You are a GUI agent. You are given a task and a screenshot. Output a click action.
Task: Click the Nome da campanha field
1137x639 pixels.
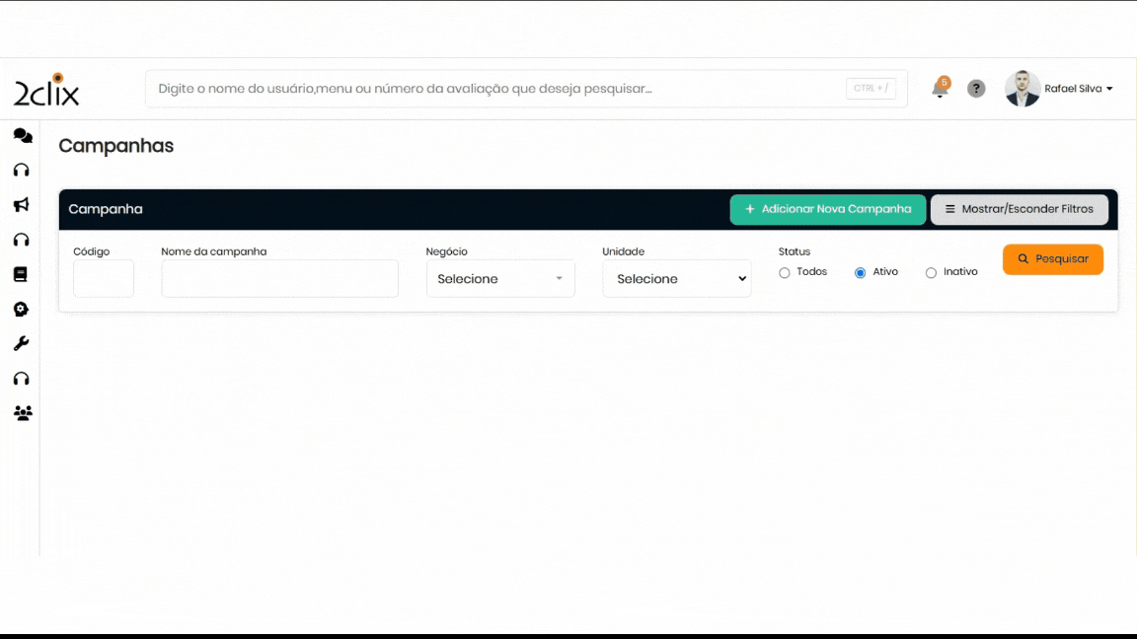pos(279,279)
